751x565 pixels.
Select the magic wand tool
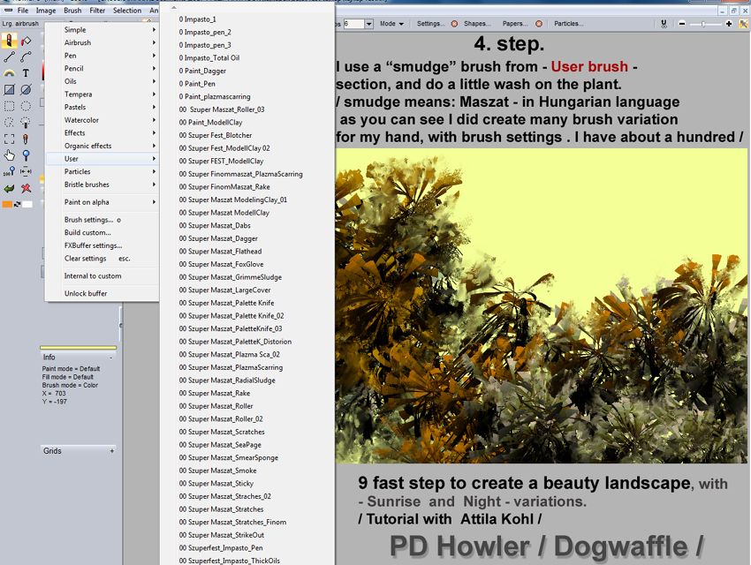[x=26, y=123]
